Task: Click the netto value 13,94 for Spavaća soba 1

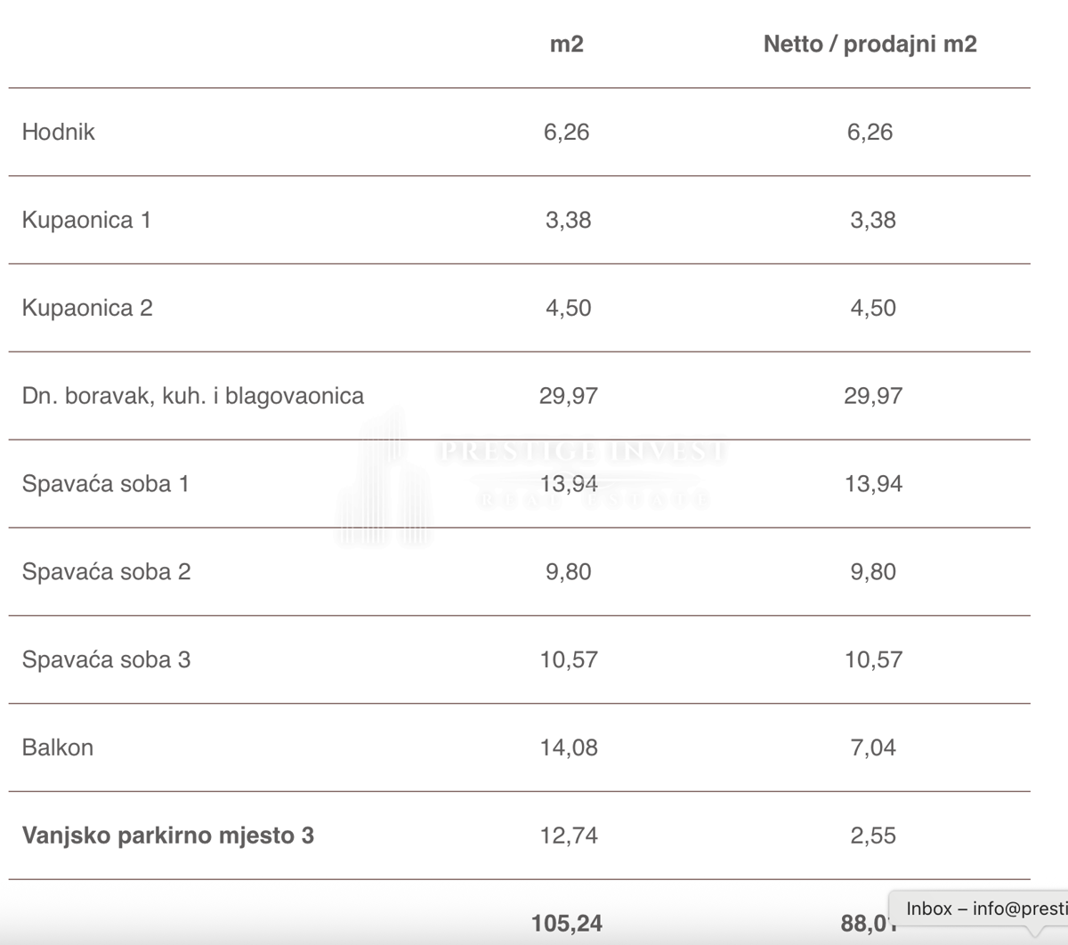Action: coord(873,484)
